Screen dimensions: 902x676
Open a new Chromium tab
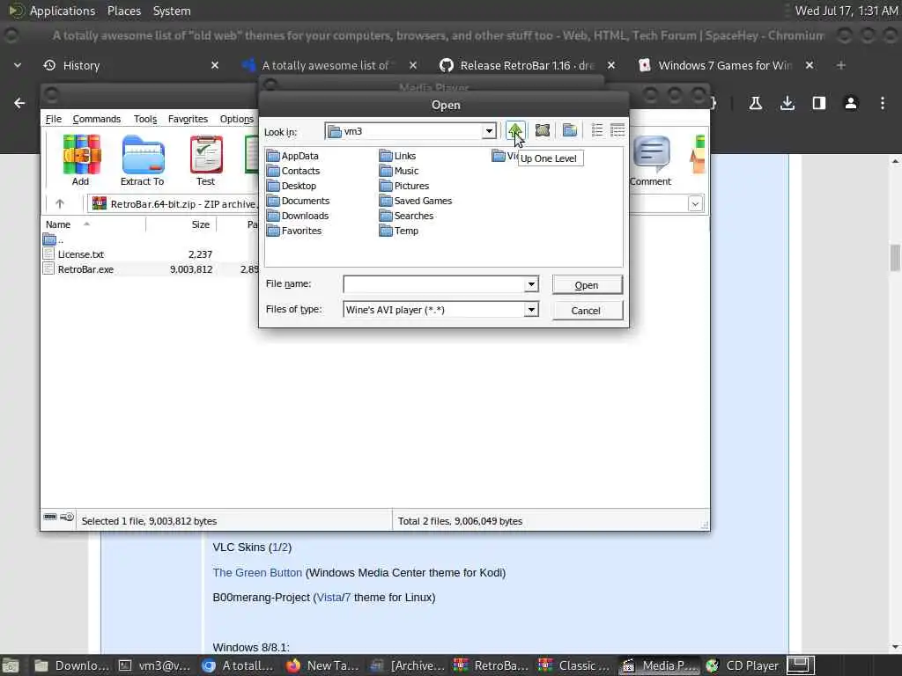coord(840,65)
